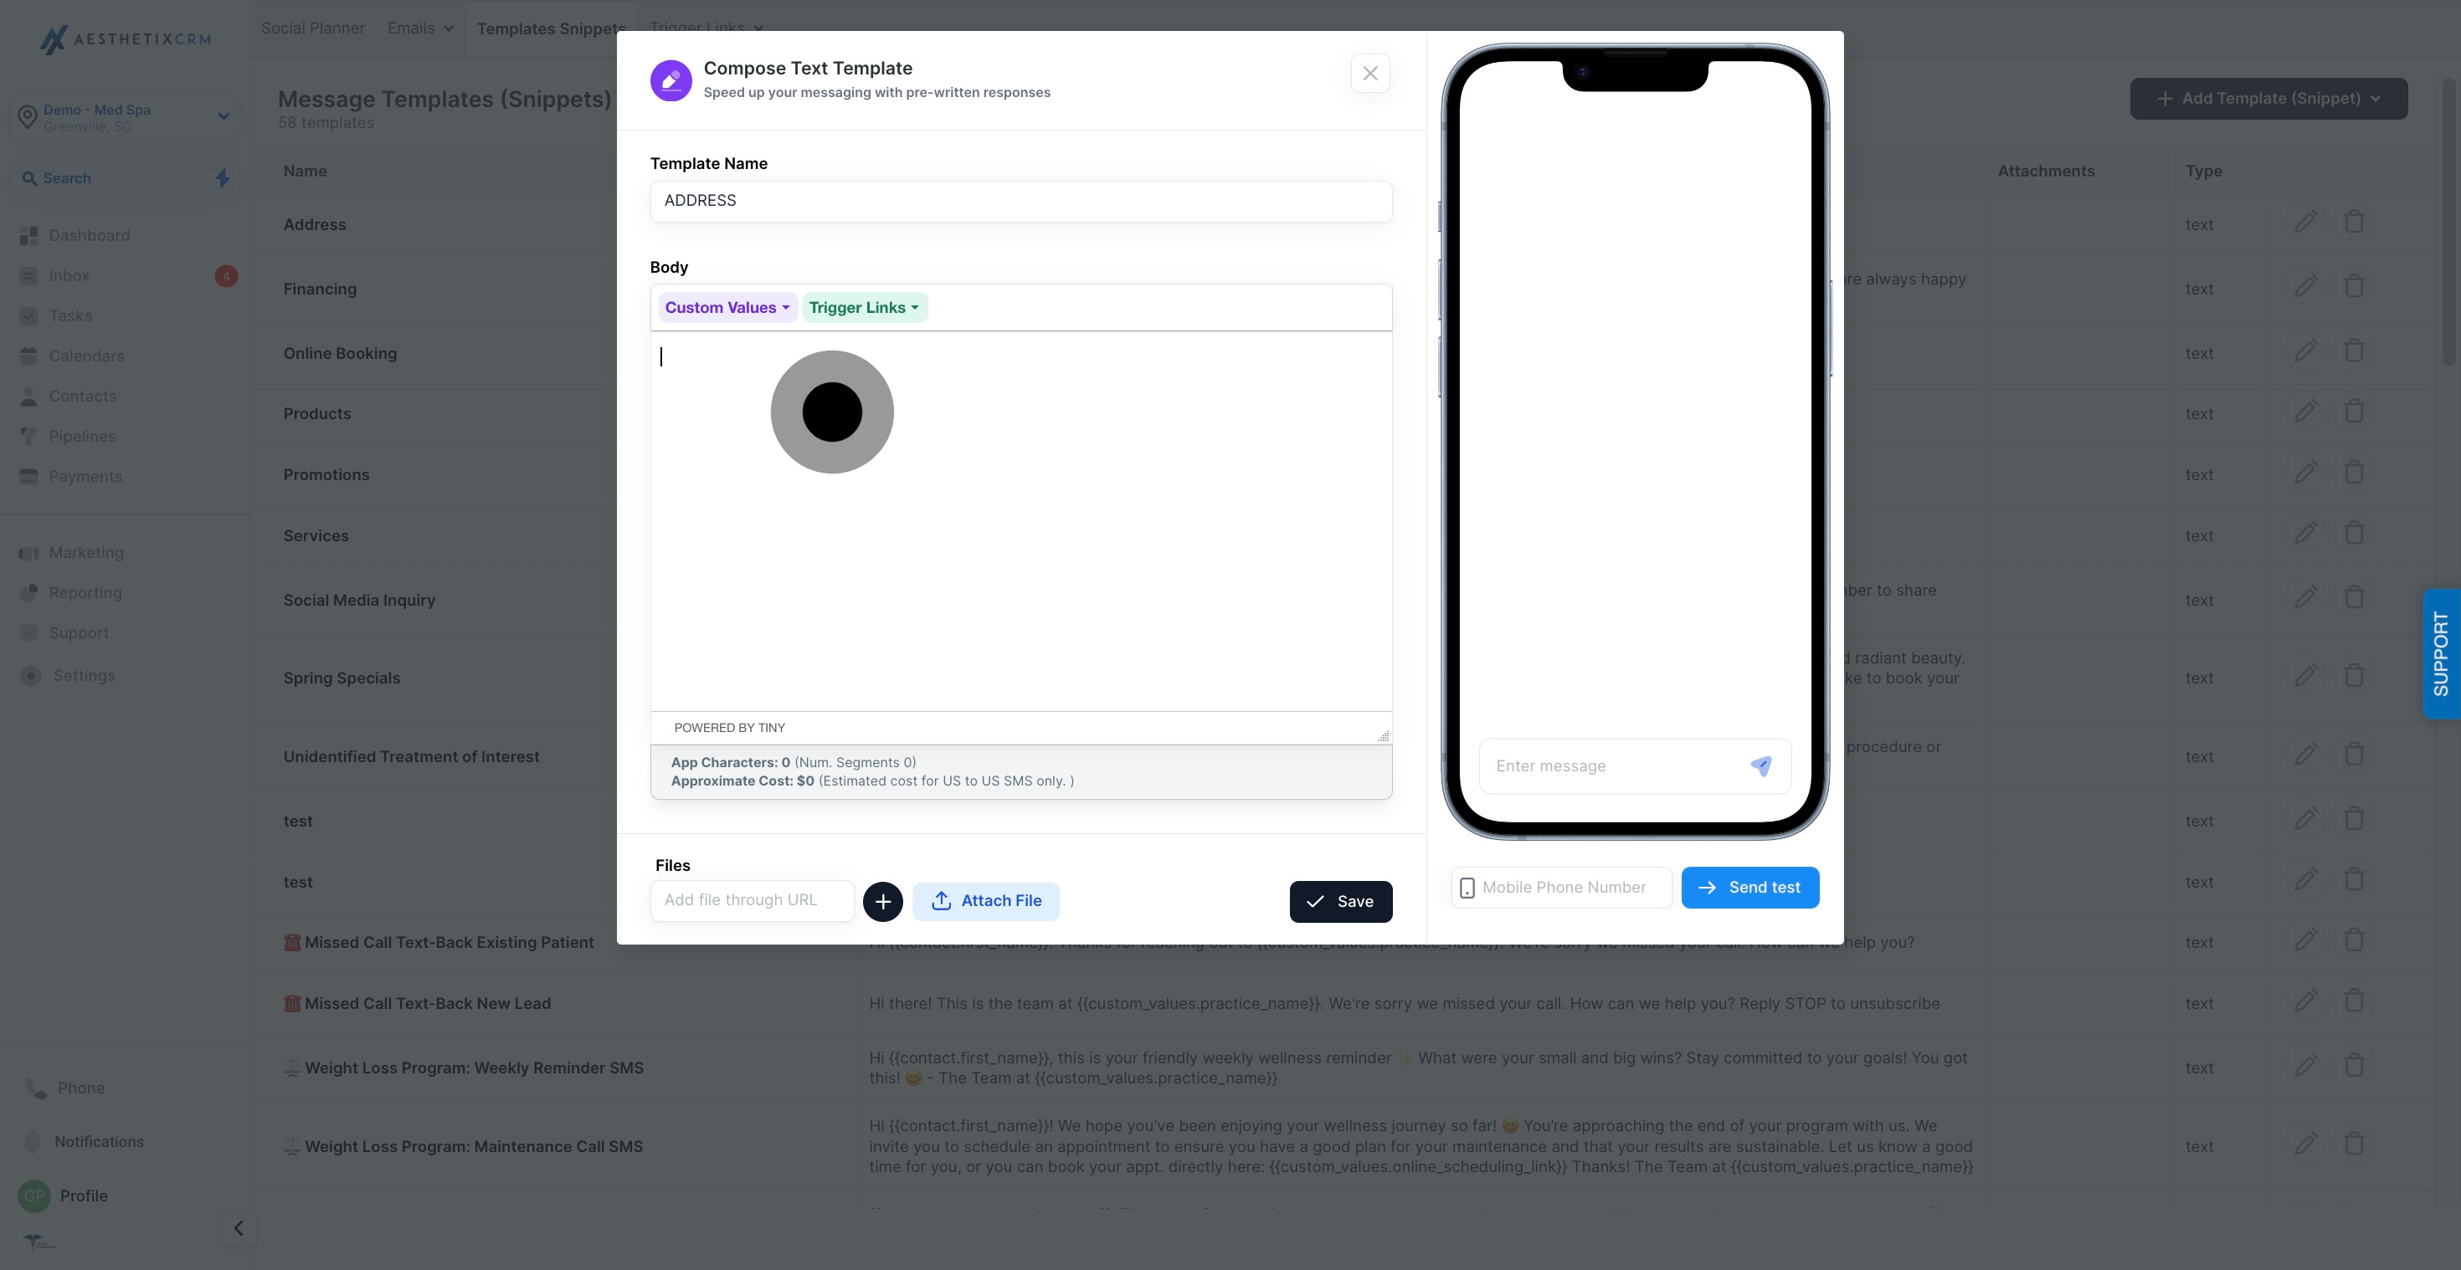Switch to the Social Planner tab
This screenshot has height=1270, width=2461.
click(312, 28)
